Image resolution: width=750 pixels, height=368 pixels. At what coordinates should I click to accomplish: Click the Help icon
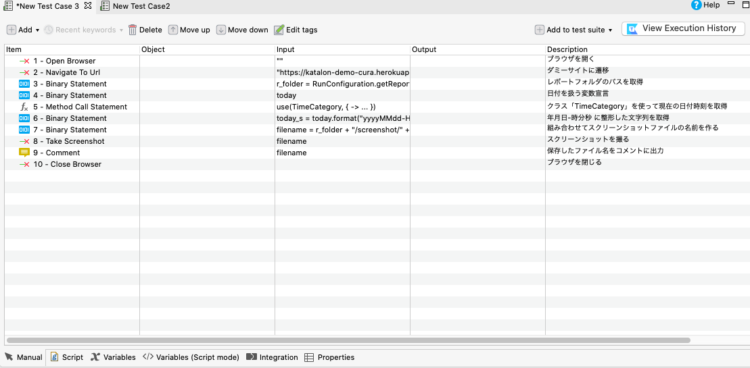(x=696, y=5)
